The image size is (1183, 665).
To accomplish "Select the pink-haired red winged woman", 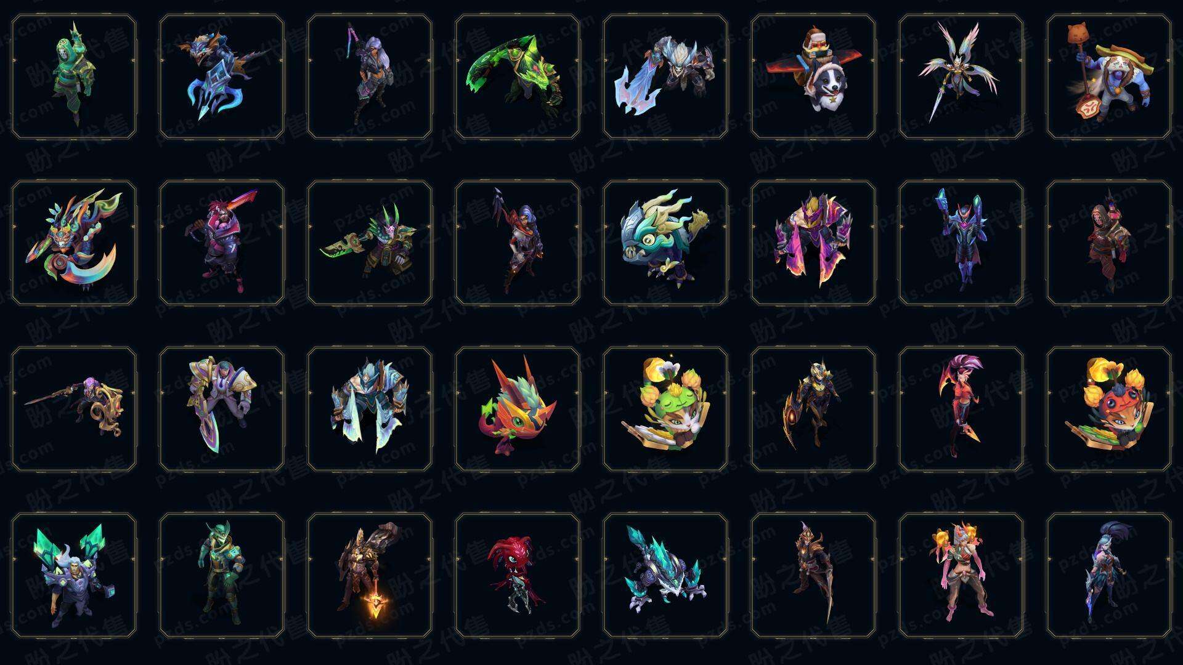I will [961, 409].
